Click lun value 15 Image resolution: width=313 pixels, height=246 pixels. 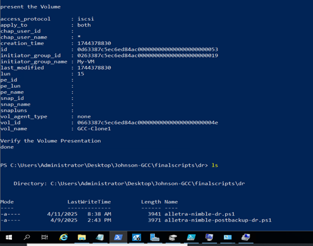pos(81,74)
